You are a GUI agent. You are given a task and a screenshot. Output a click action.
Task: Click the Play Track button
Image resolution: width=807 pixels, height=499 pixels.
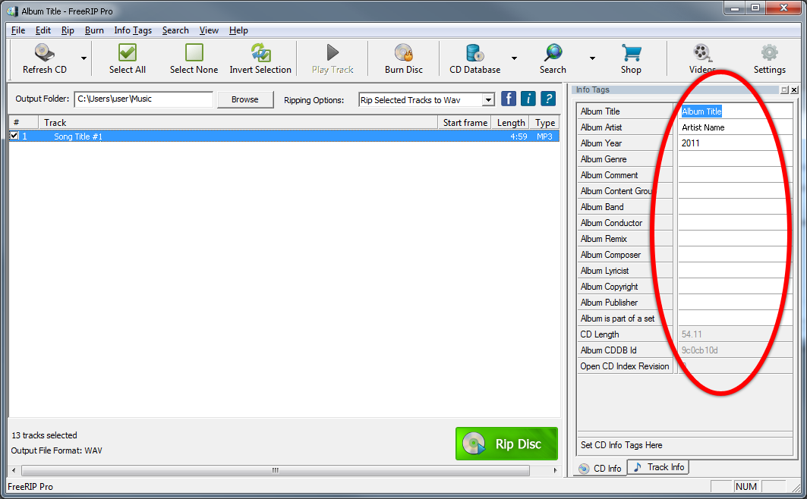tap(333, 58)
